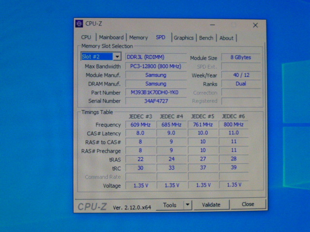Click the 609 MHz frequency cell
The height and width of the screenshot is (232, 310).
click(x=140, y=125)
